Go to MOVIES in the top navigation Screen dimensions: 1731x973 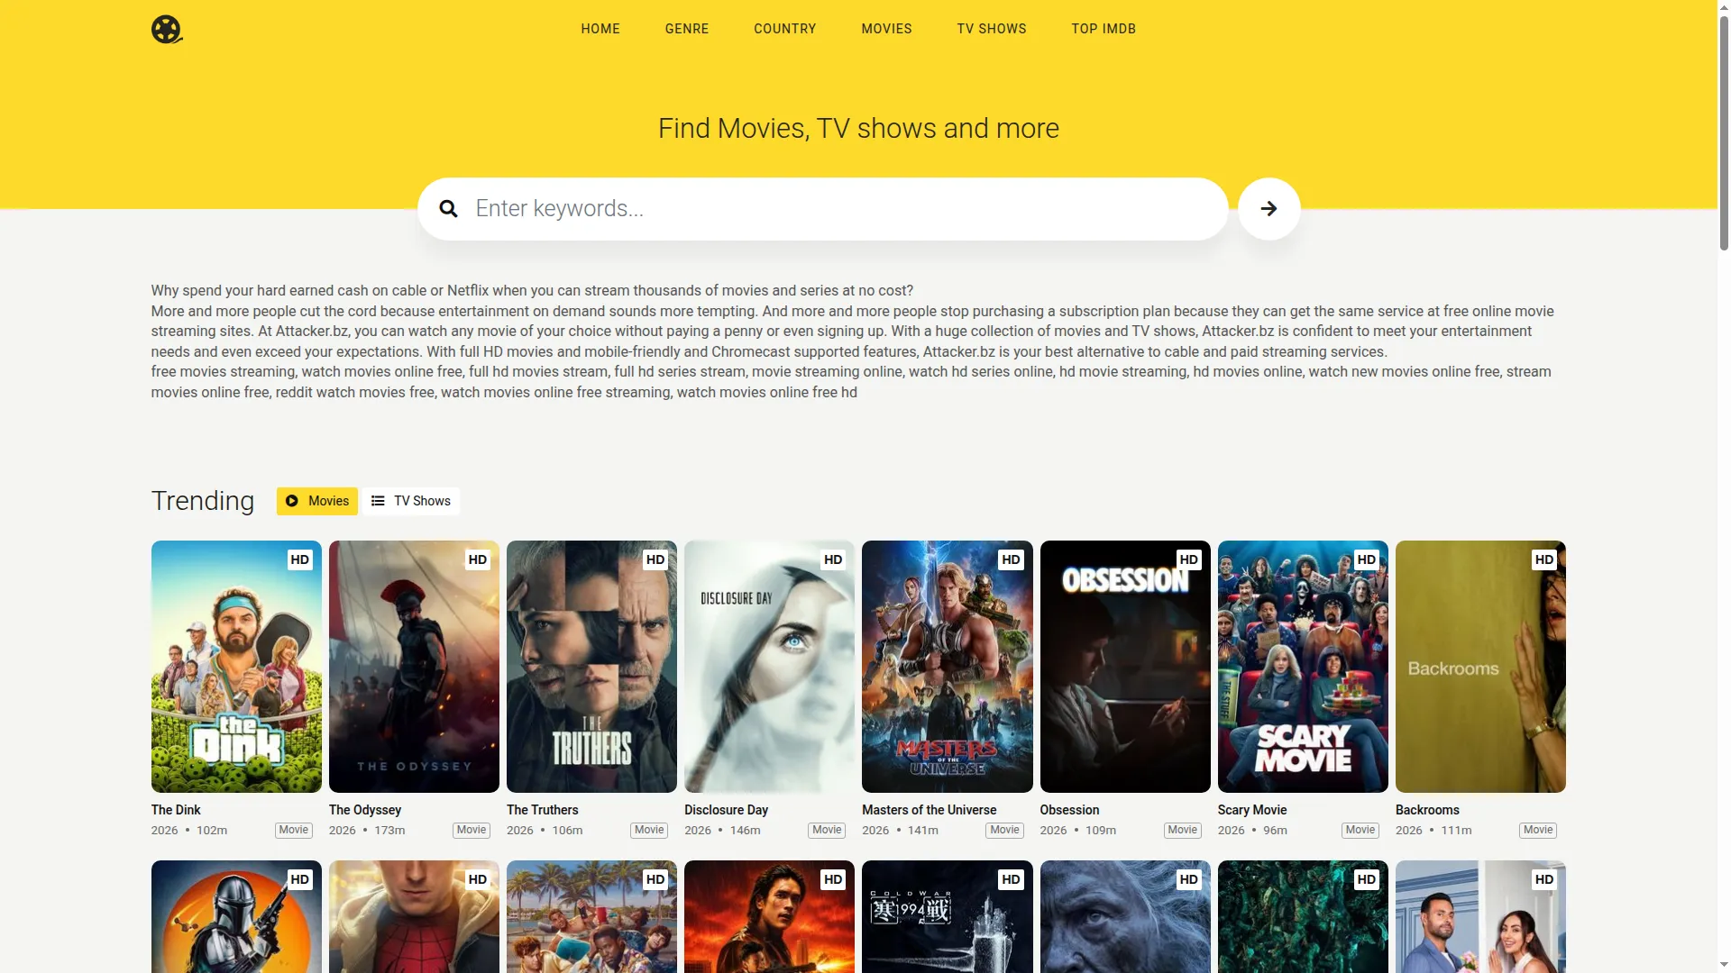[887, 29]
